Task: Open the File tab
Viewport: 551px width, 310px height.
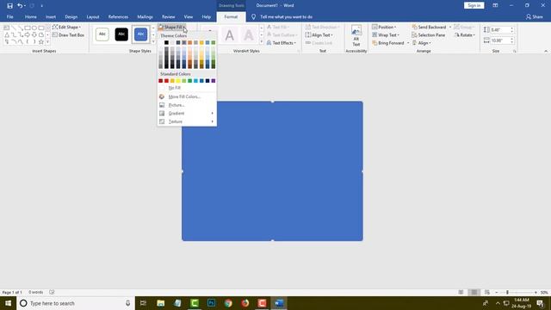Action: pyautogui.click(x=9, y=17)
